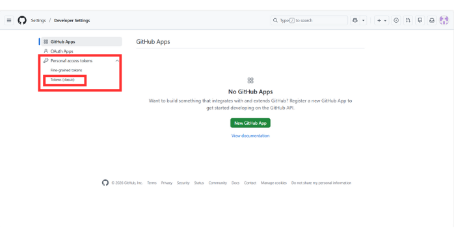The image size is (454, 237).
Task: Open the Settings breadcrumb link
Action: tap(38, 21)
